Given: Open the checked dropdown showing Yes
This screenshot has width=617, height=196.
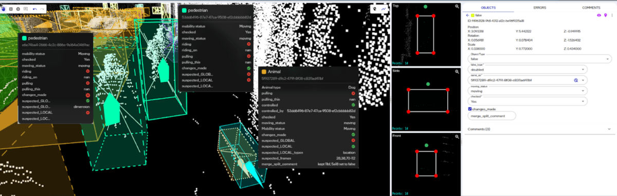Looking at the screenshot, I should 527,101.
